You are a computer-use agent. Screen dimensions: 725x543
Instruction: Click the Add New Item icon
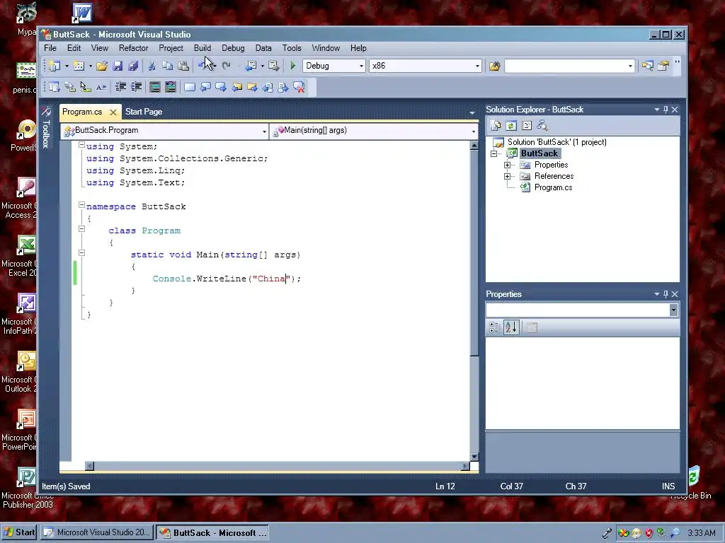tap(79, 66)
